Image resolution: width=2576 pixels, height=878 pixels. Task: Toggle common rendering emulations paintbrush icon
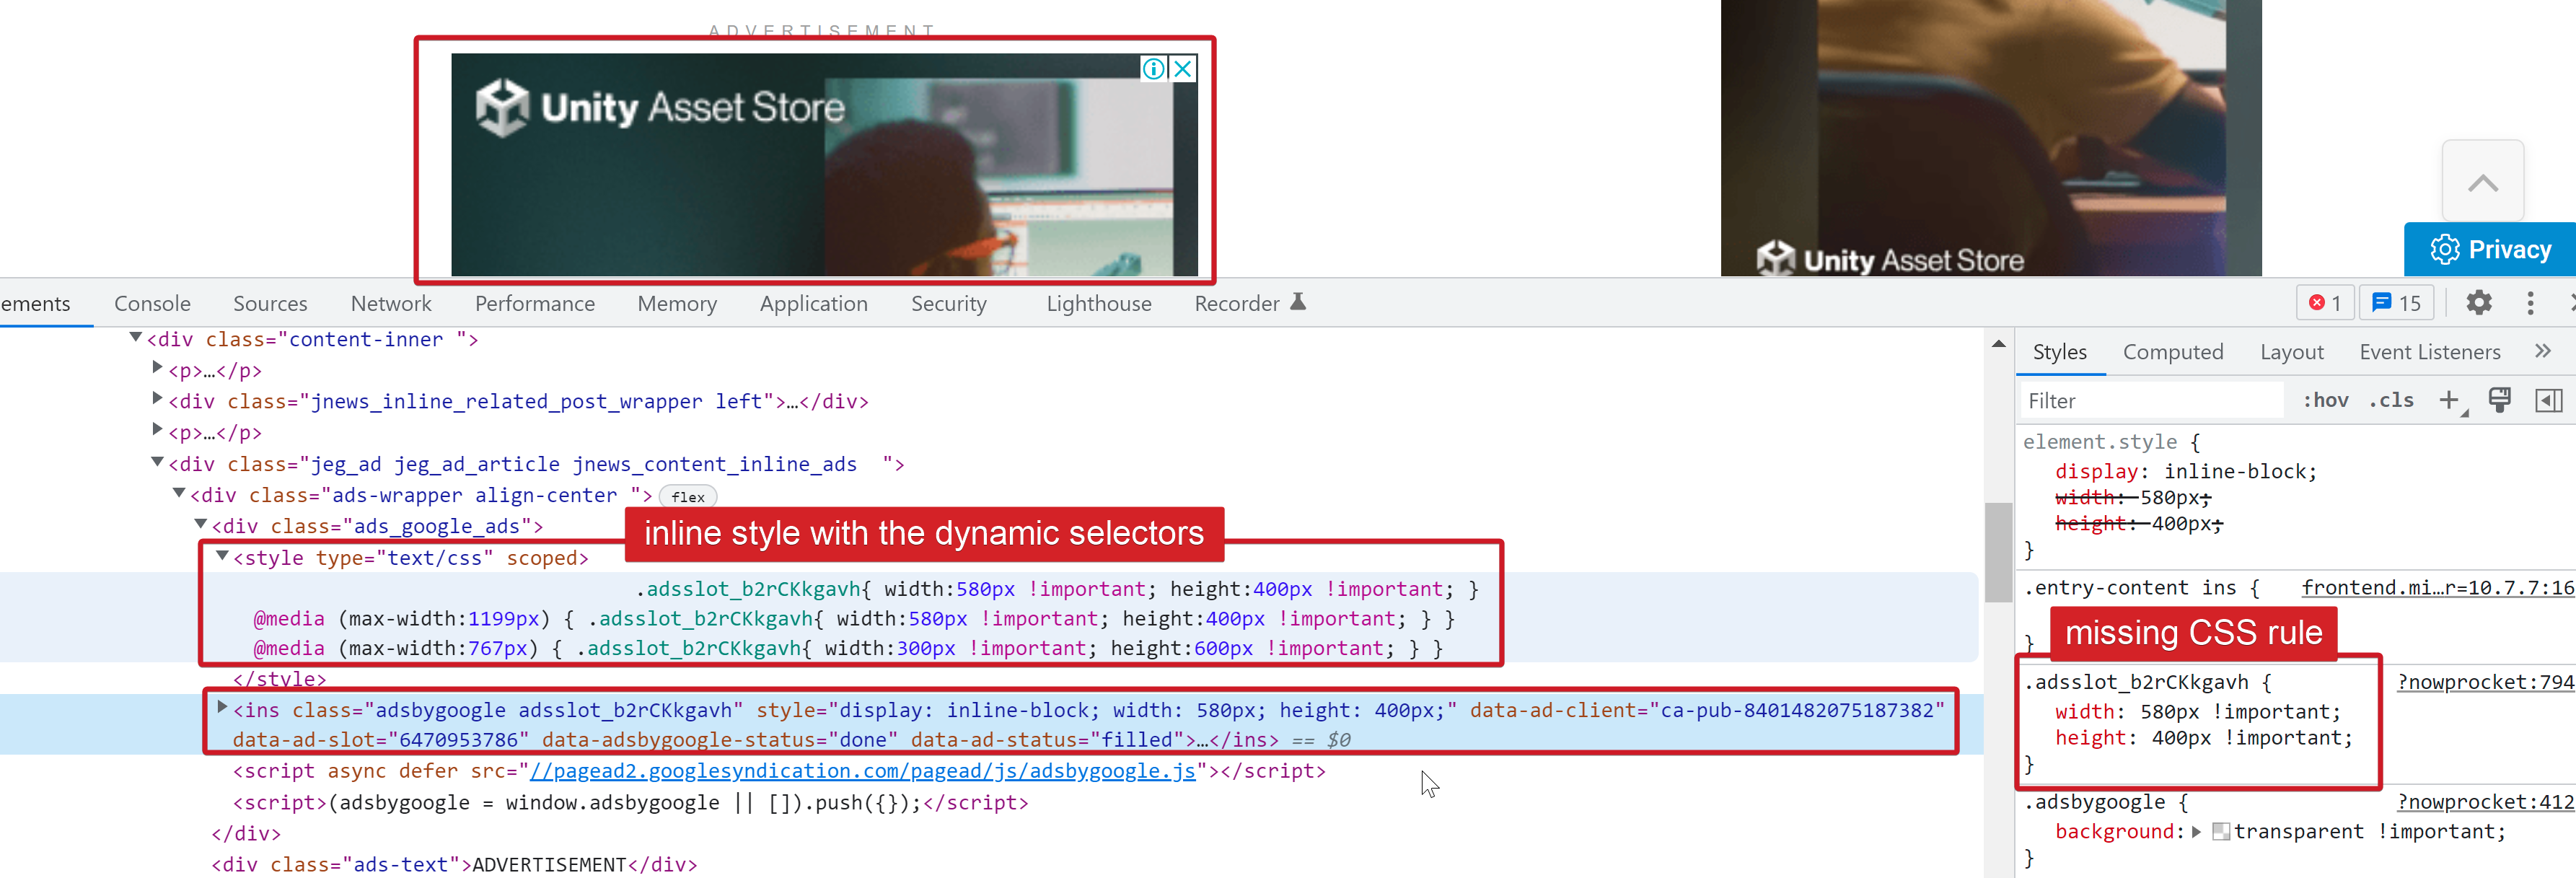[x=2499, y=400]
